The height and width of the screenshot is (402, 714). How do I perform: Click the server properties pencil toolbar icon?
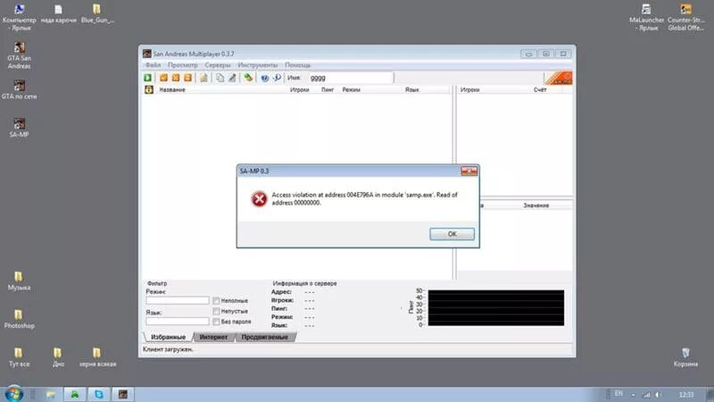click(x=232, y=78)
